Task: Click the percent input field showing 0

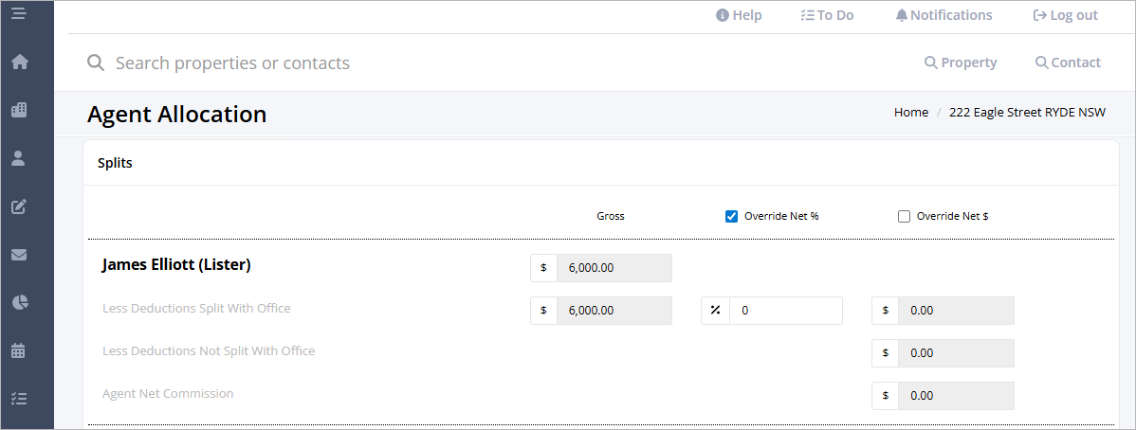Action: pyautogui.click(x=786, y=311)
